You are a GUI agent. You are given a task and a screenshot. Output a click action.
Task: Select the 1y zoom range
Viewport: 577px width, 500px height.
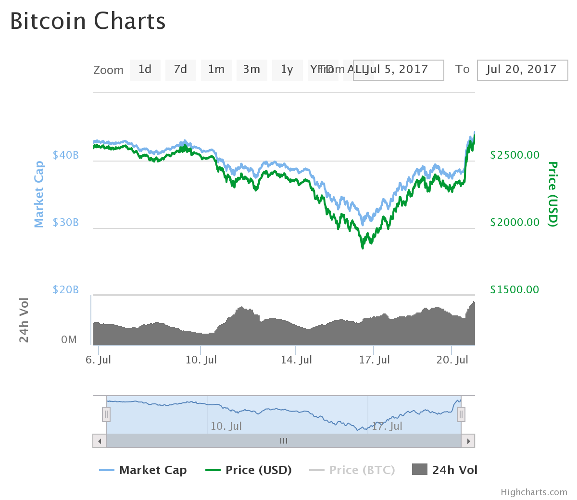click(287, 70)
